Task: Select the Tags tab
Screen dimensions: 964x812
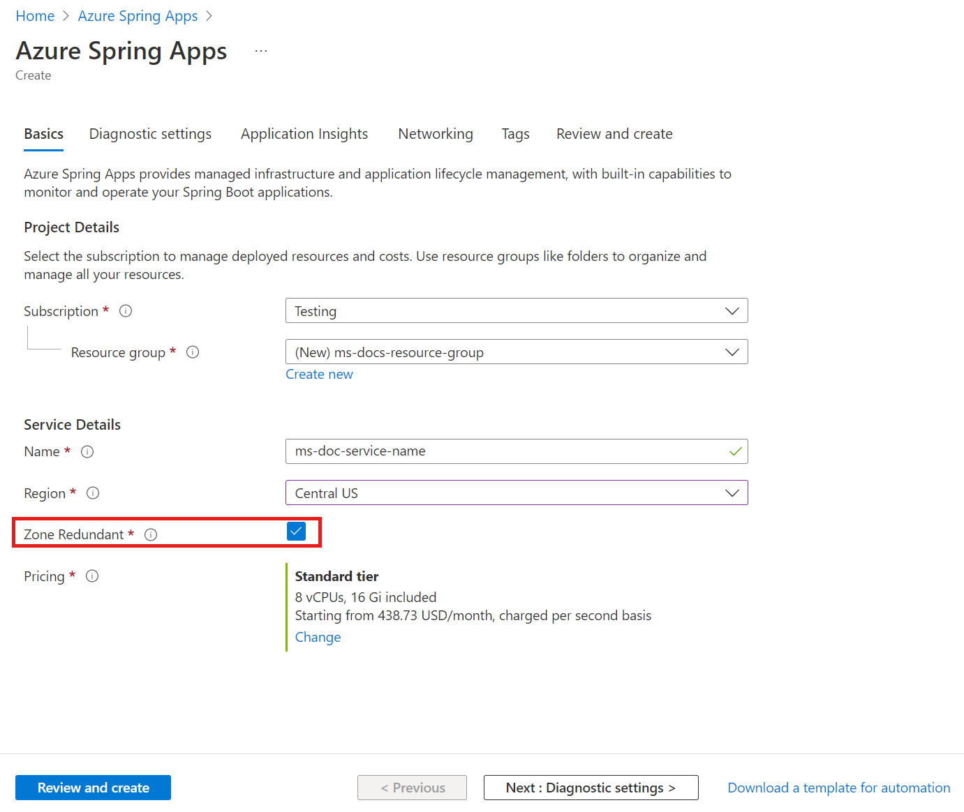Action: [515, 134]
